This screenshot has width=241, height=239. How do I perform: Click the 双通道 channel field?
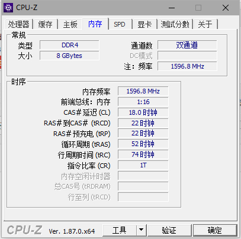coord(187,45)
